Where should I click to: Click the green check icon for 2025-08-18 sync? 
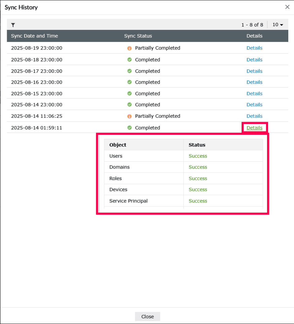129,60
